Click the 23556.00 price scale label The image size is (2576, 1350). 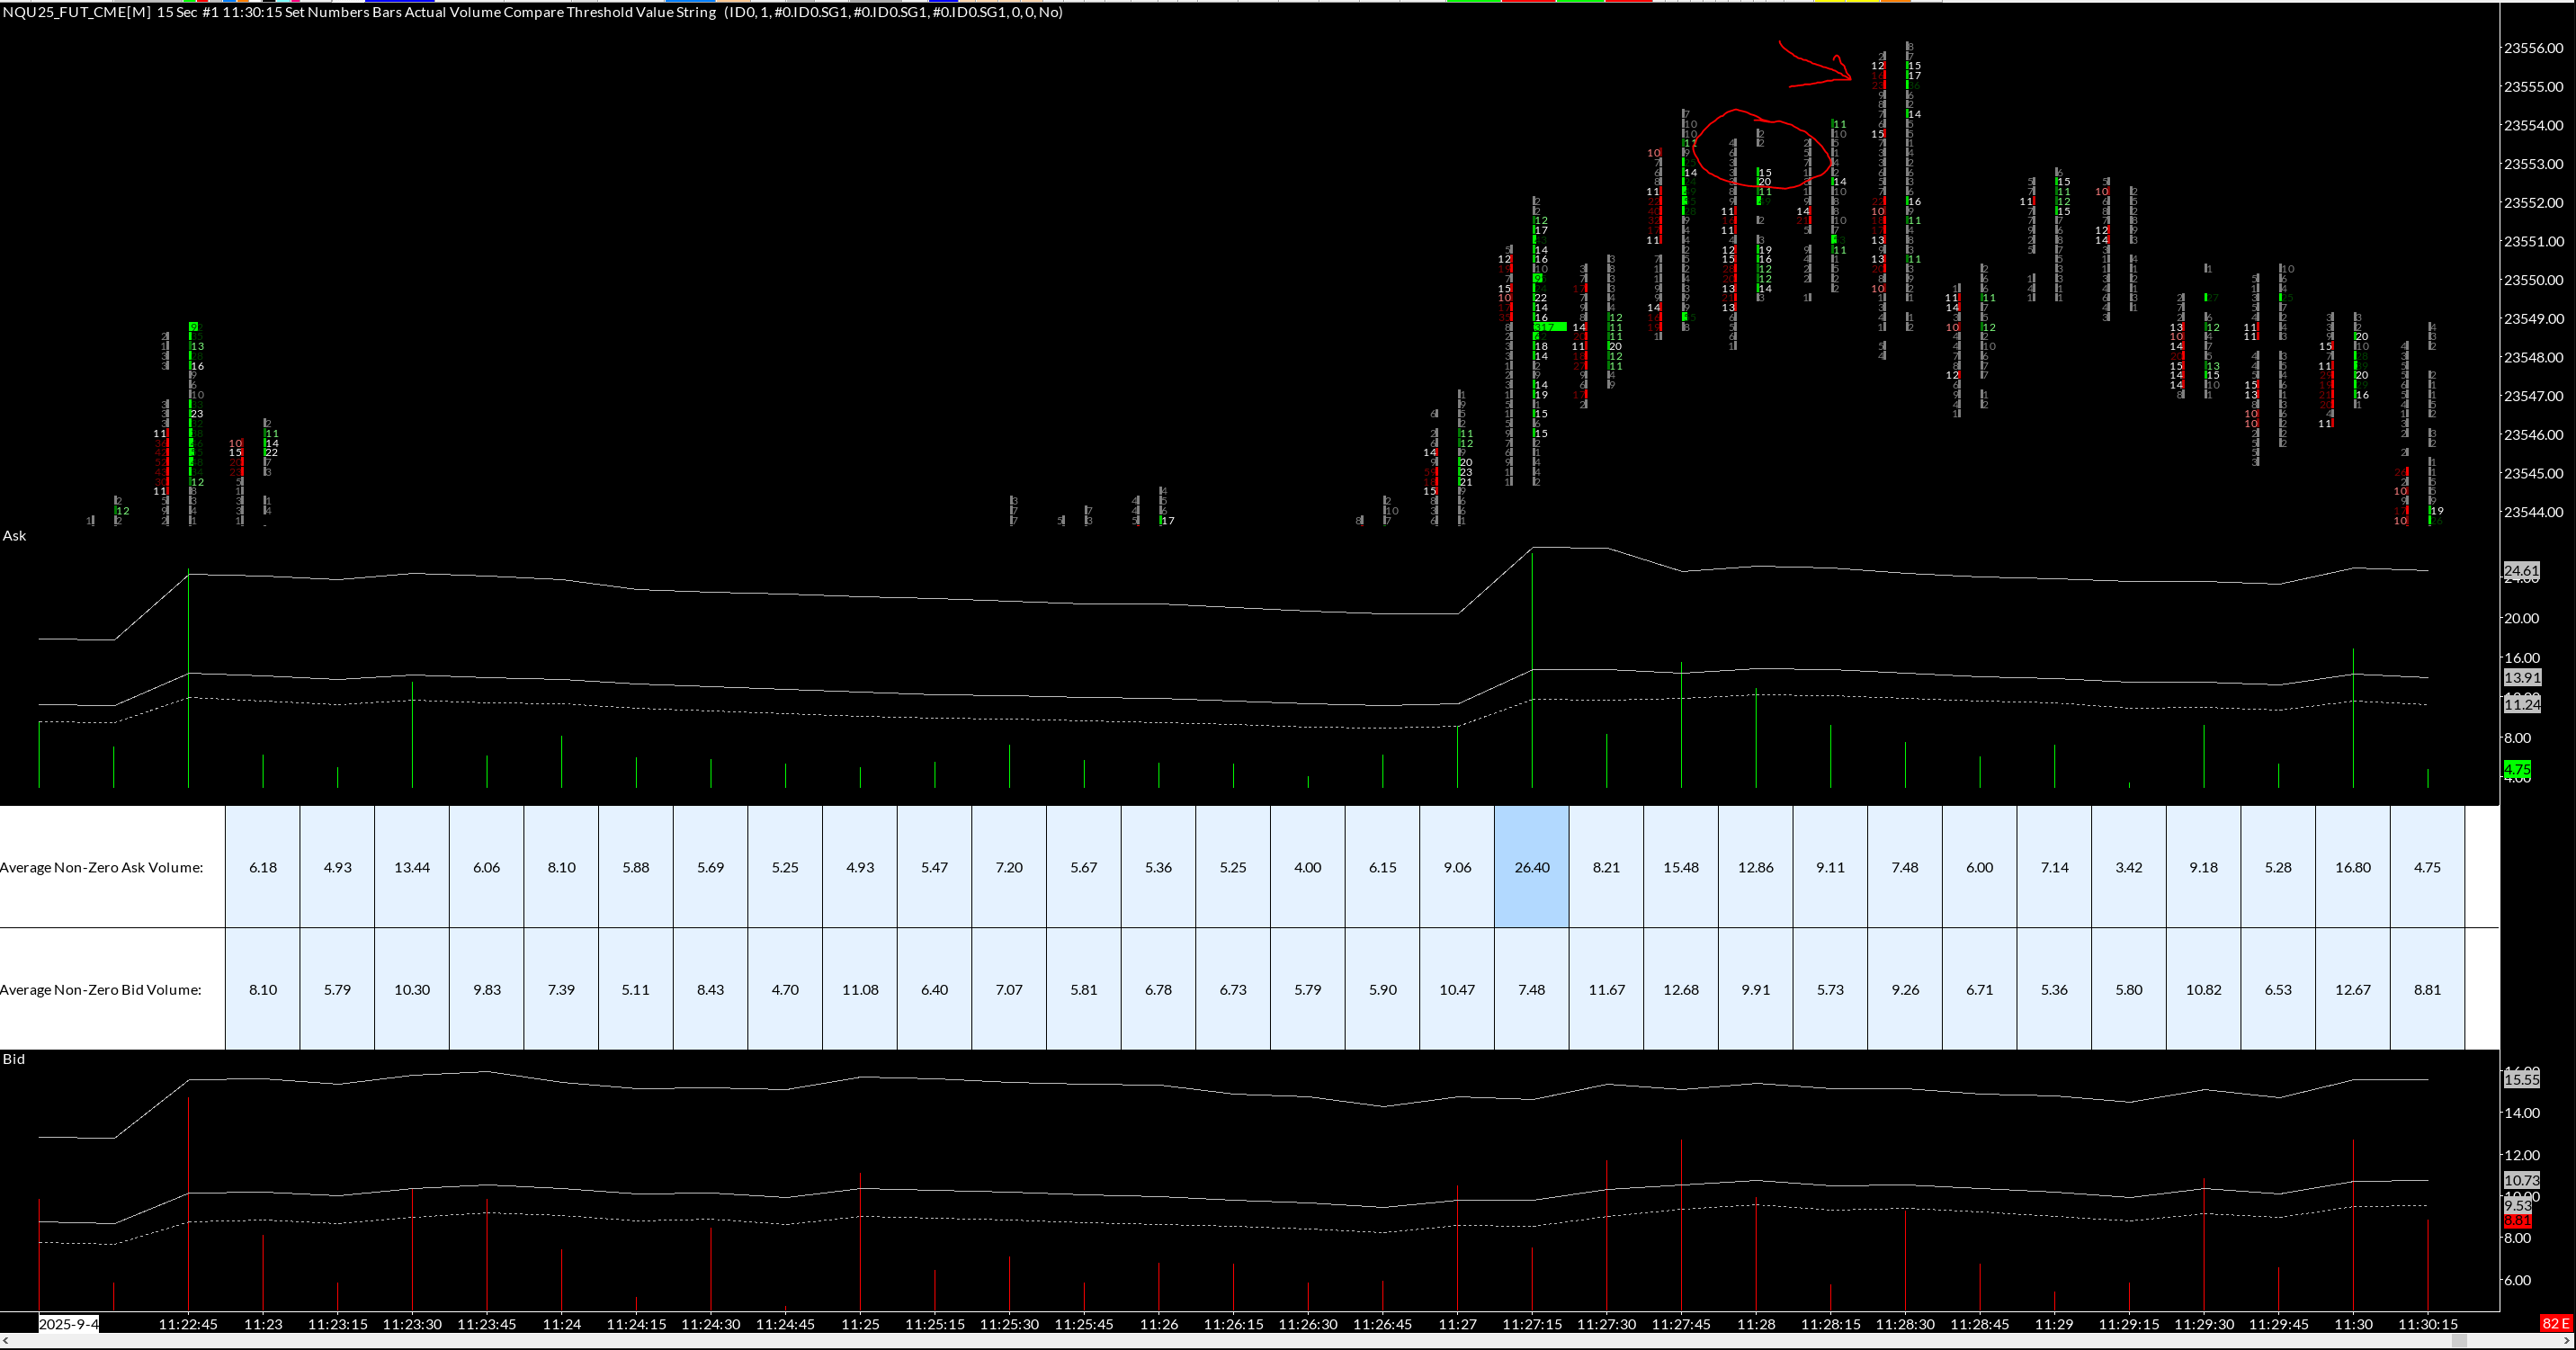coord(2533,48)
